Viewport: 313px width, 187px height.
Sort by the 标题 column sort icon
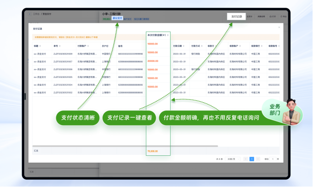pyautogui.click(x=40, y=46)
